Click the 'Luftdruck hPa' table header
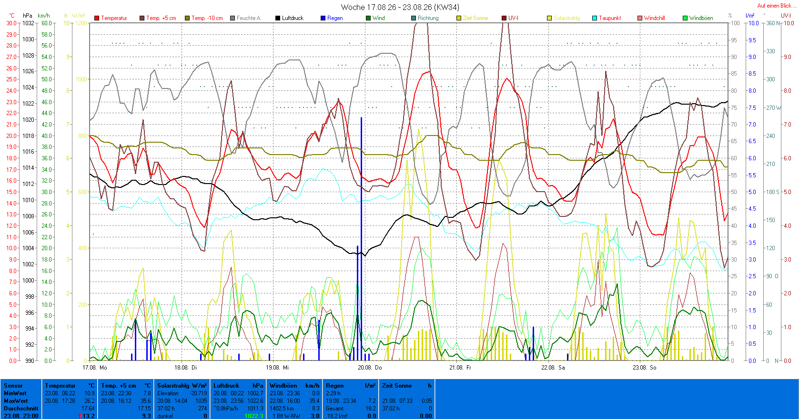799x419 pixels. click(x=238, y=386)
